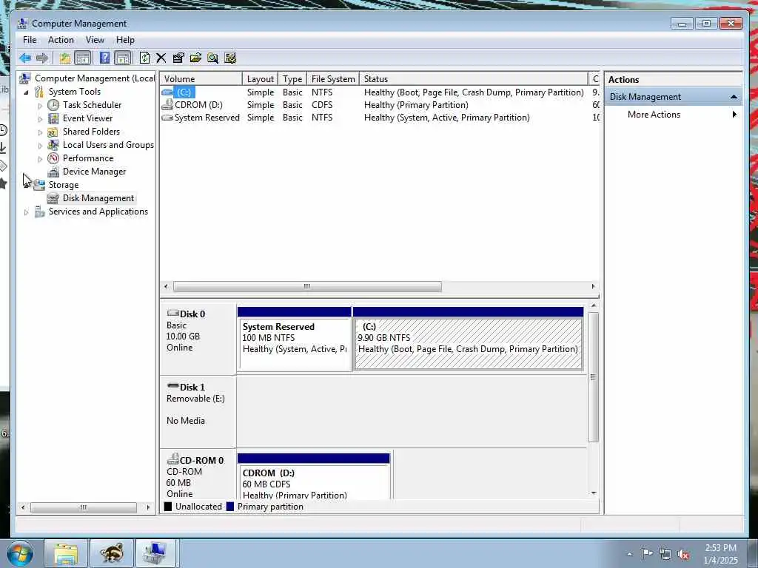The width and height of the screenshot is (758, 568).
Task: Select System Reserved in the volume list
Action: [207, 118]
